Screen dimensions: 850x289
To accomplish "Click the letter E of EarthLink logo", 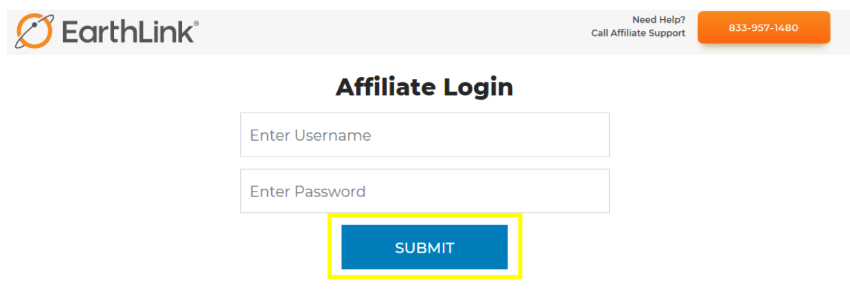I will coord(69,32).
